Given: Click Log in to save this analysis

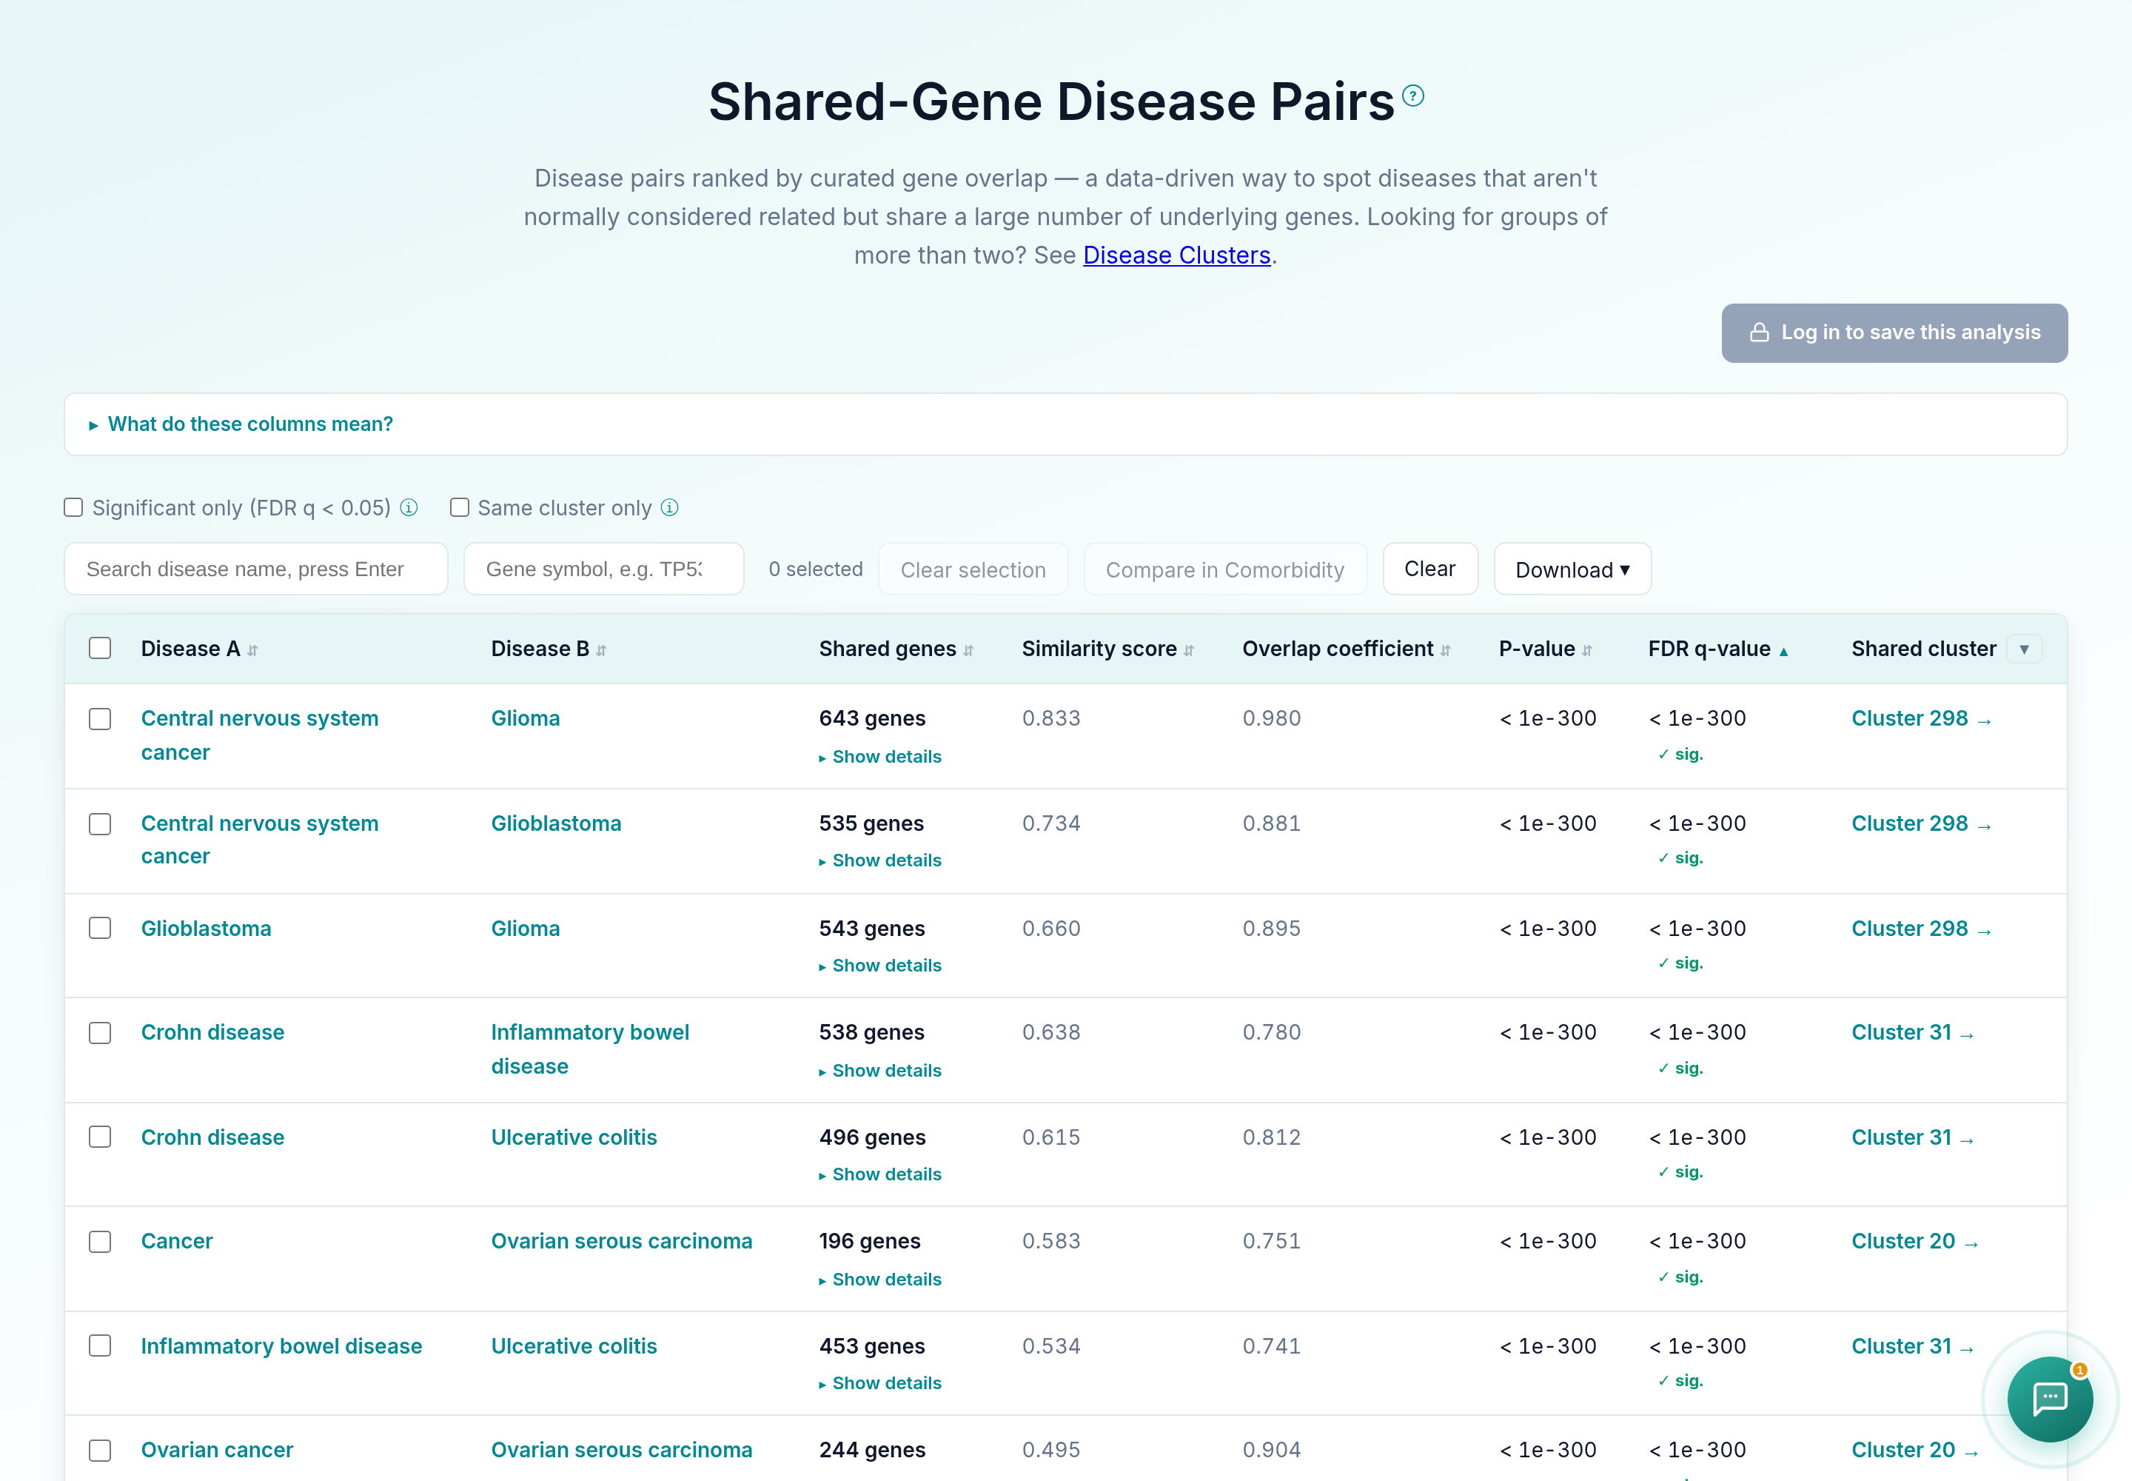Looking at the screenshot, I should (1894, 333).
